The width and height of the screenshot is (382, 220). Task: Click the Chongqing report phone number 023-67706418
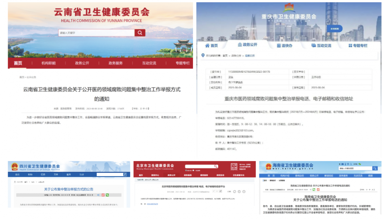[x=236, y=118]
